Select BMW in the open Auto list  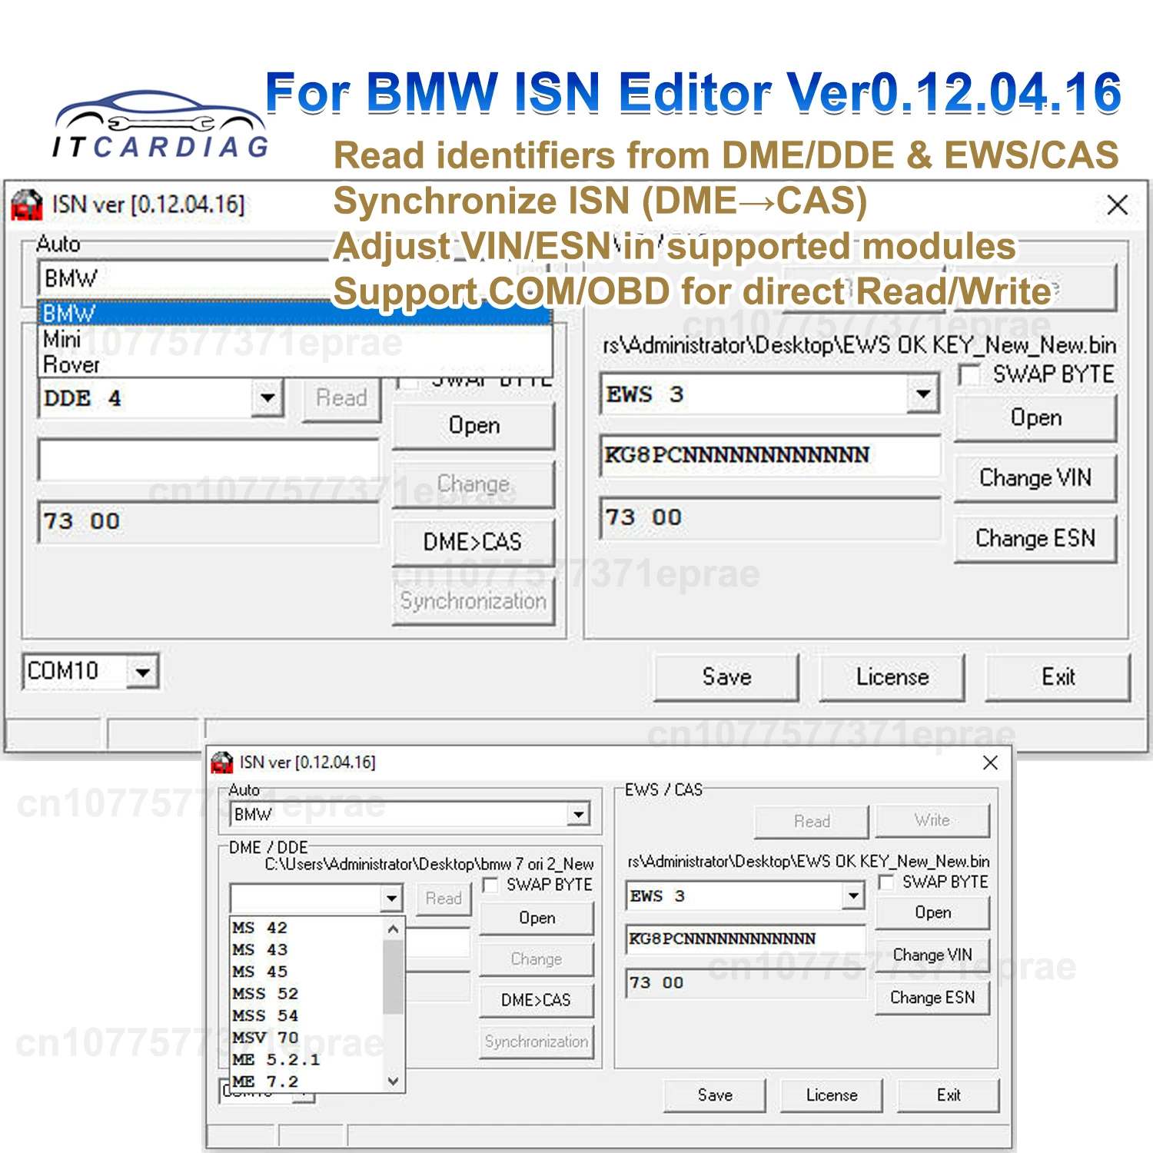pos(295,314)
